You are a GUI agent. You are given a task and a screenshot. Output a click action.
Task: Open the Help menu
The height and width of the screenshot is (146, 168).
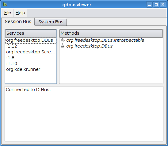tap(20, 13)
